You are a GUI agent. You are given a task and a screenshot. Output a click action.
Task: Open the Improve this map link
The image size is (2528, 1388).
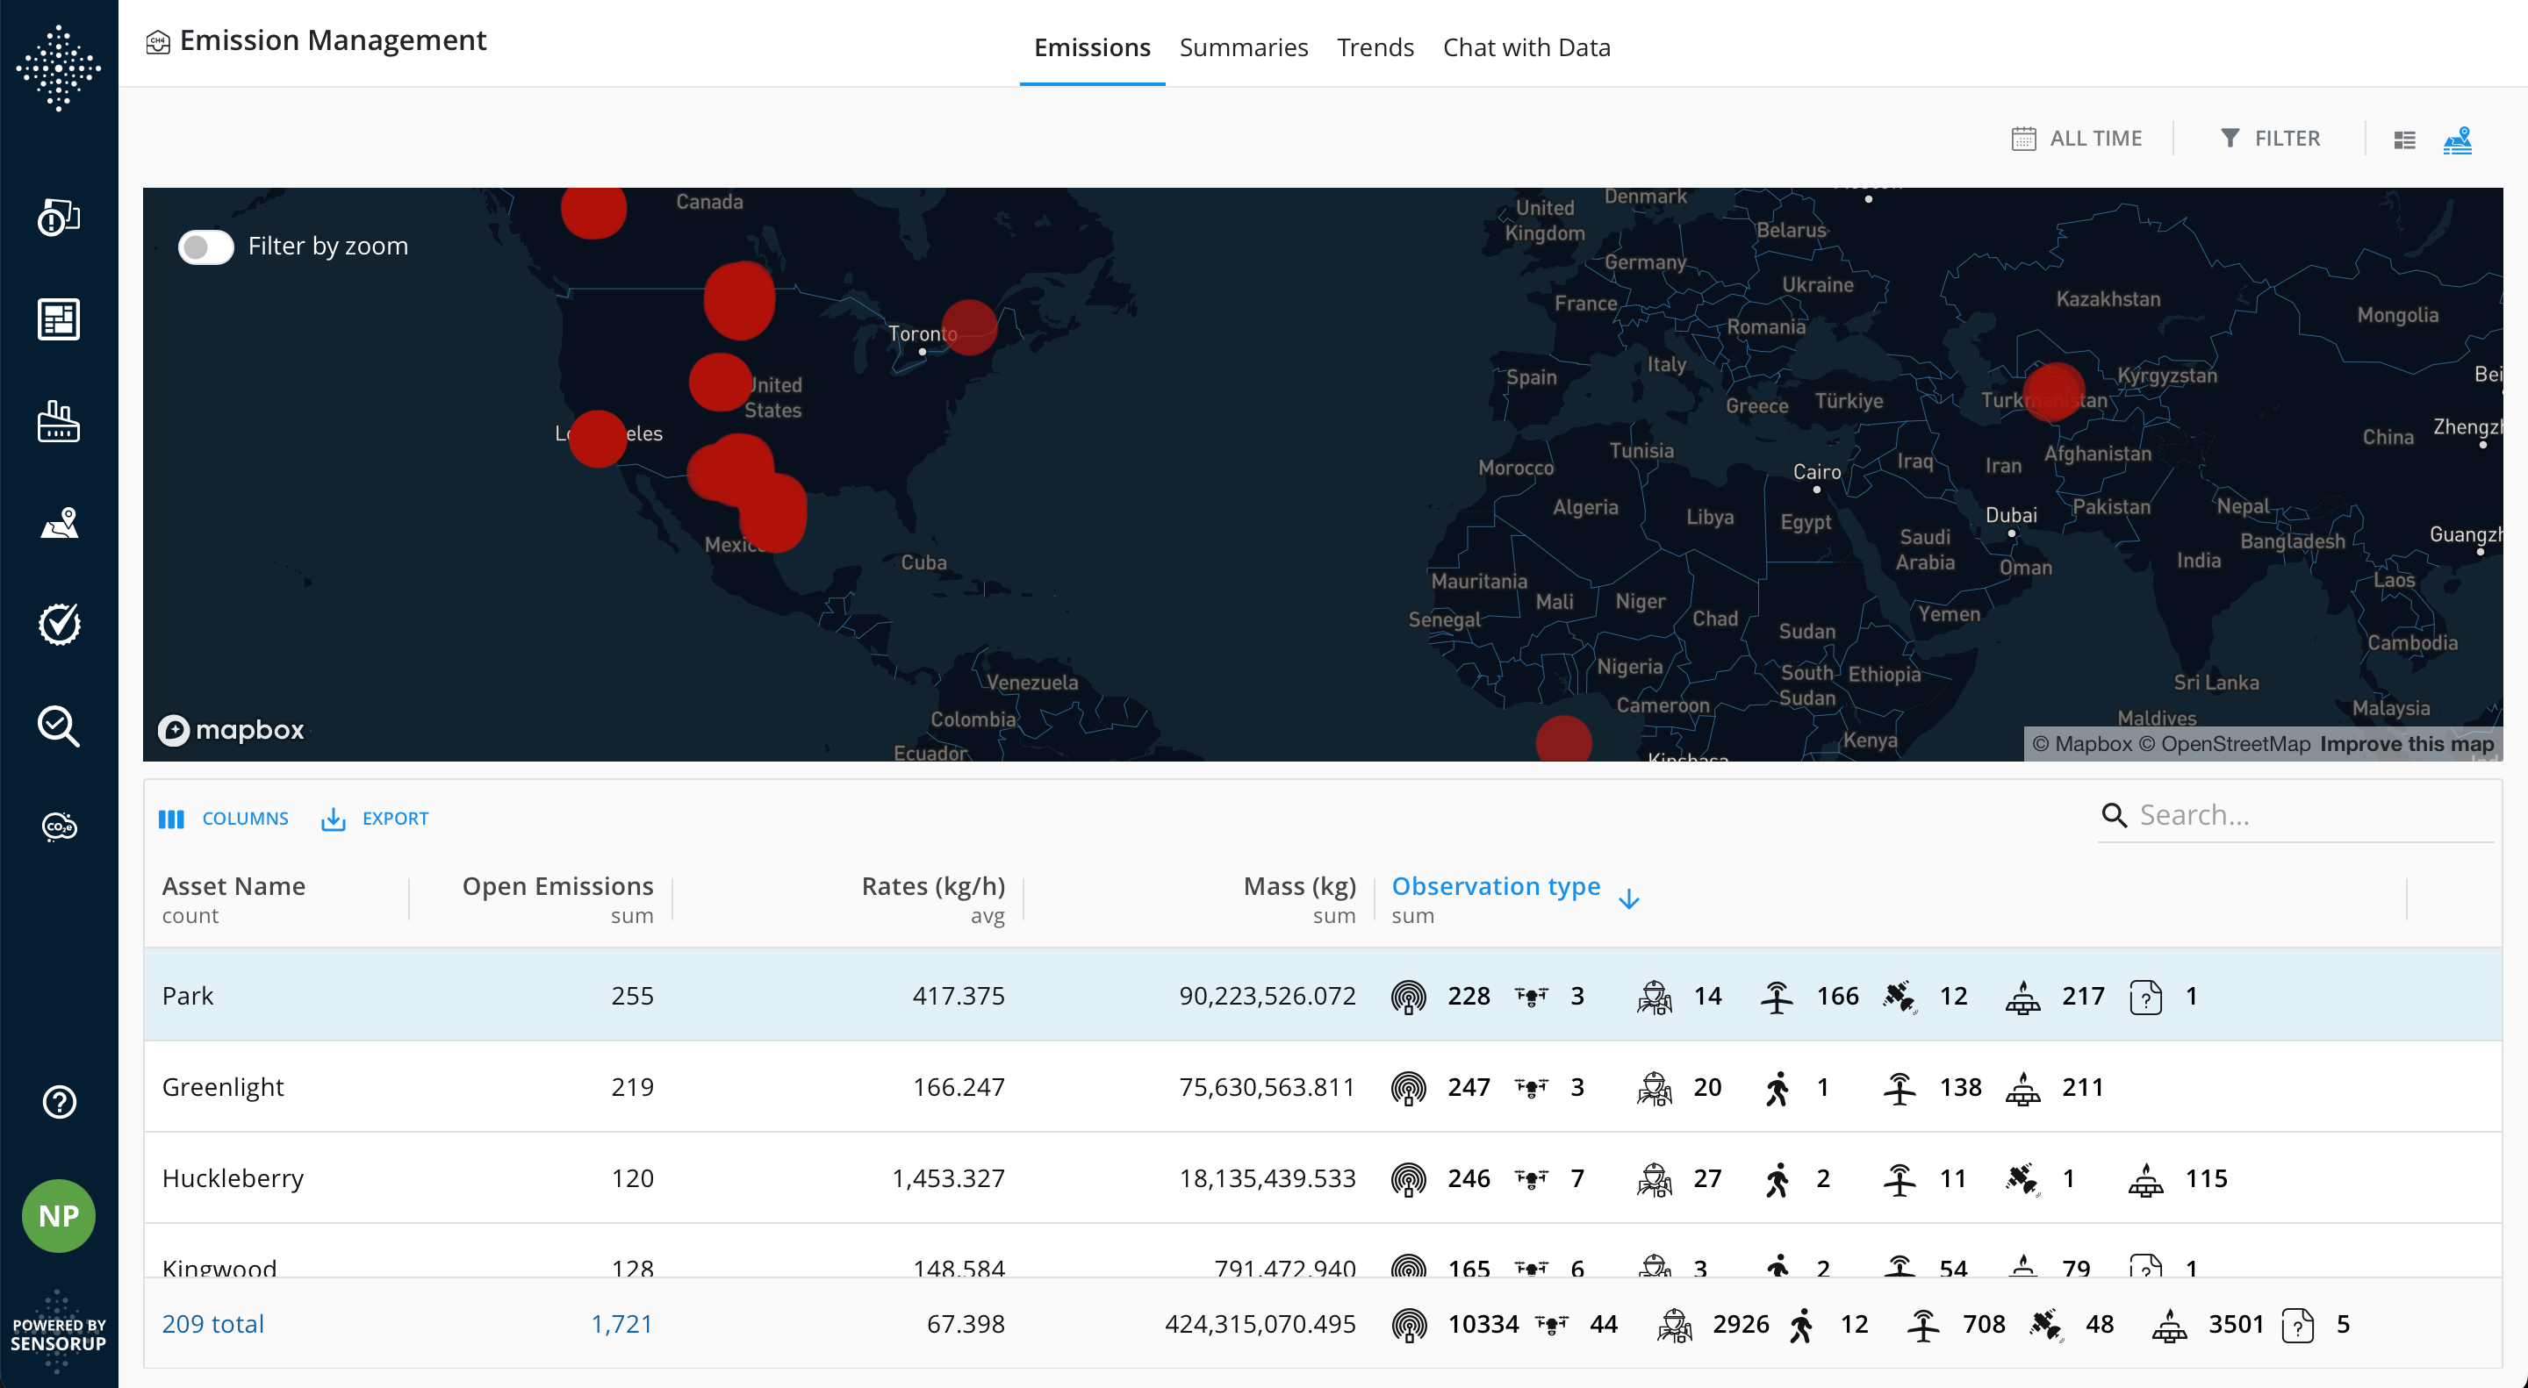pos(2406,743)
